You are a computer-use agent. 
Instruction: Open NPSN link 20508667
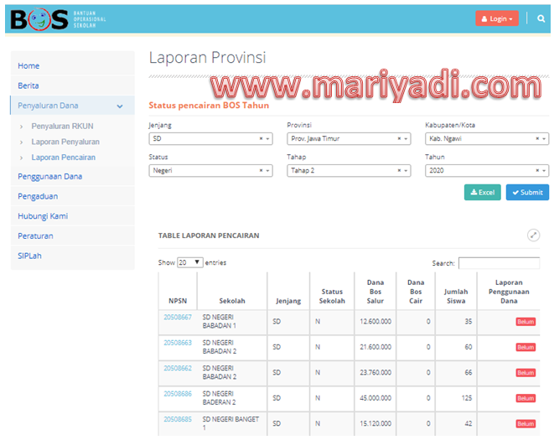pyautogui.click(x=178, y=317)
